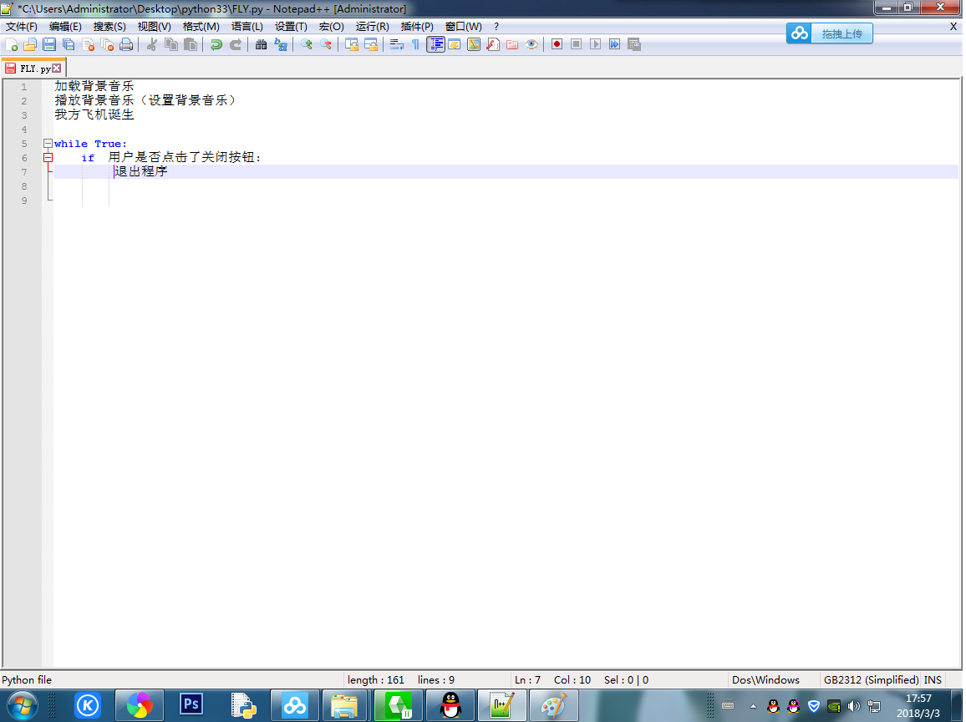Viewport: 966px width, 722px height.
Task: Open the 语言(L) menu
Action: tap(247, 27)
